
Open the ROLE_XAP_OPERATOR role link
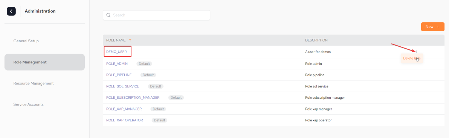click(125, 120)
